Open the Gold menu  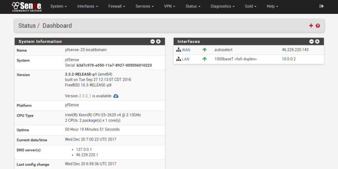(x=251, y=7)
